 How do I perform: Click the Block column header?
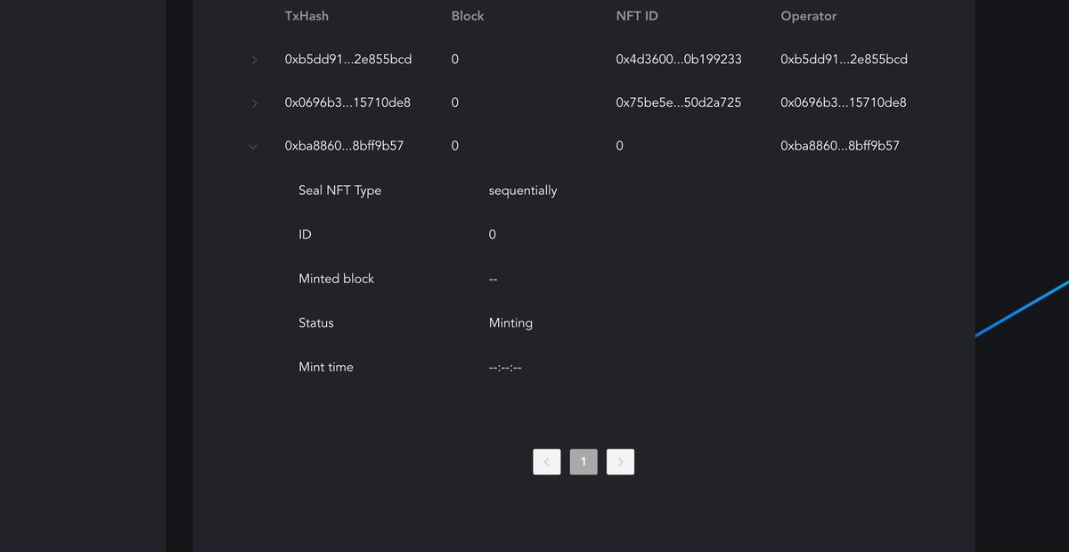[468, 16]
